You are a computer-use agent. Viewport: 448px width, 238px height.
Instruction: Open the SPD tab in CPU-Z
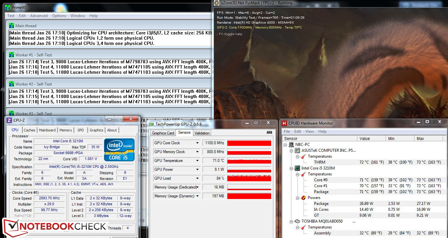(81, 130)
